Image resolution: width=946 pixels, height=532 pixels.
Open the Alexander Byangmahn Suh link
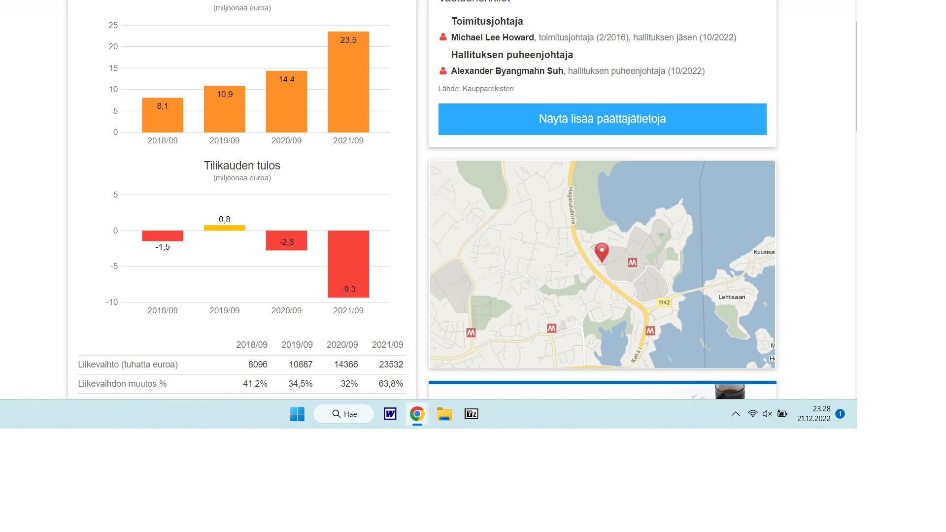[507, 71]
